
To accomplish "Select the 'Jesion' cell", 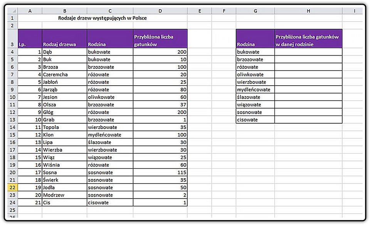I will coord(64,97).
